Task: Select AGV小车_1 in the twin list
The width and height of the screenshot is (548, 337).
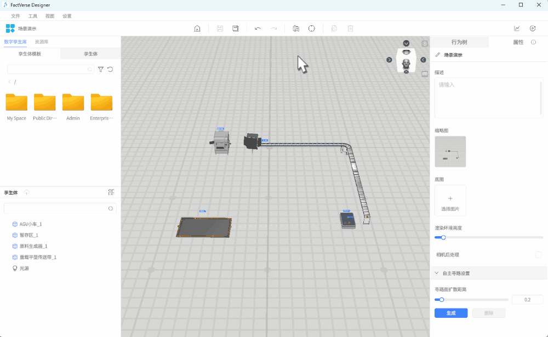Action: tap(31, 224)
